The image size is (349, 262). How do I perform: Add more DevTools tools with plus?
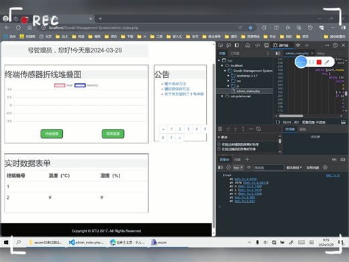(307, 45)
